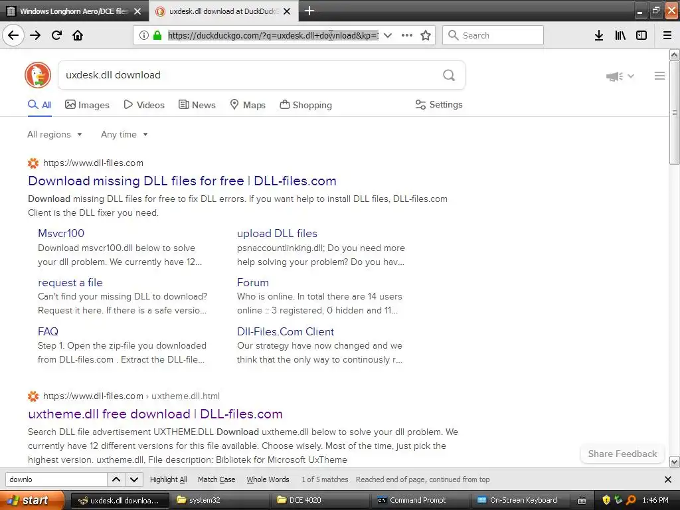Open the Dll-Files.Com Client sublink
Image resolution: width=680 pixels, height=510 pixels.
(x=286, y=331)
